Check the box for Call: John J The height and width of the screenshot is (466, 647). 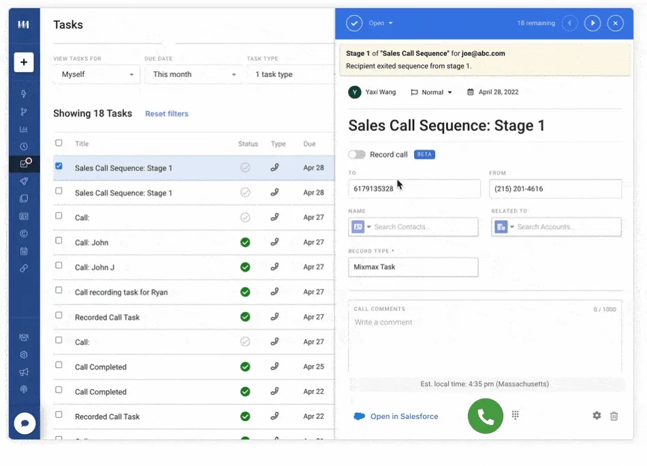pos(59,266)
